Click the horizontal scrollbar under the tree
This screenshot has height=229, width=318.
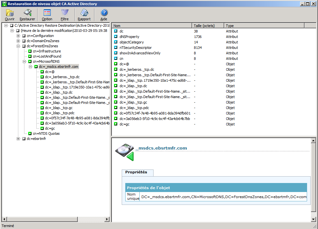(42, 219)
